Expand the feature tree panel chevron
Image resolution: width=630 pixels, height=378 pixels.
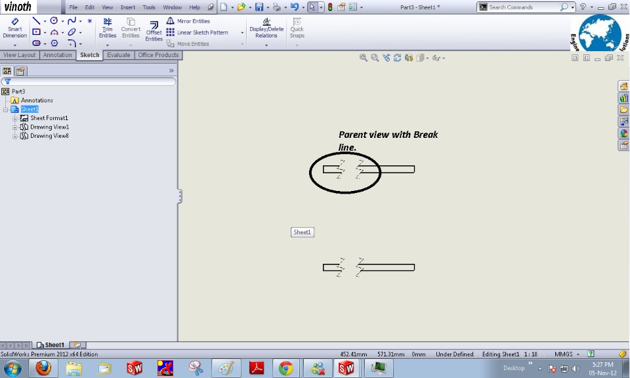click(x=171, y=71)
